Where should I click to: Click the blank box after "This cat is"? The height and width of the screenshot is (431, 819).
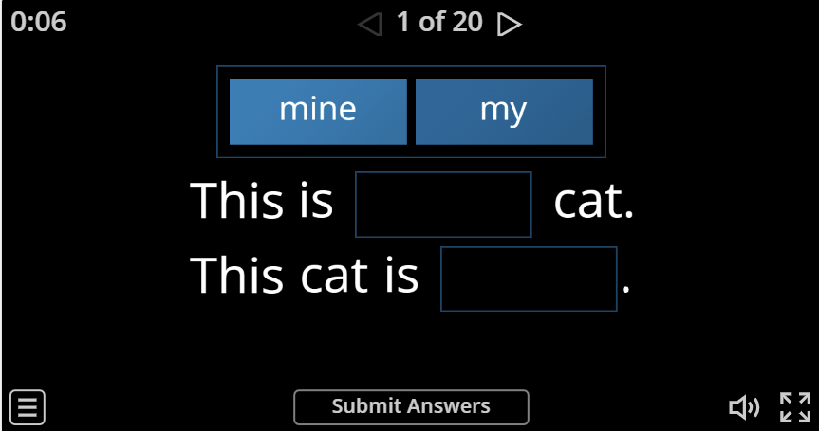[x=529, y=278]
